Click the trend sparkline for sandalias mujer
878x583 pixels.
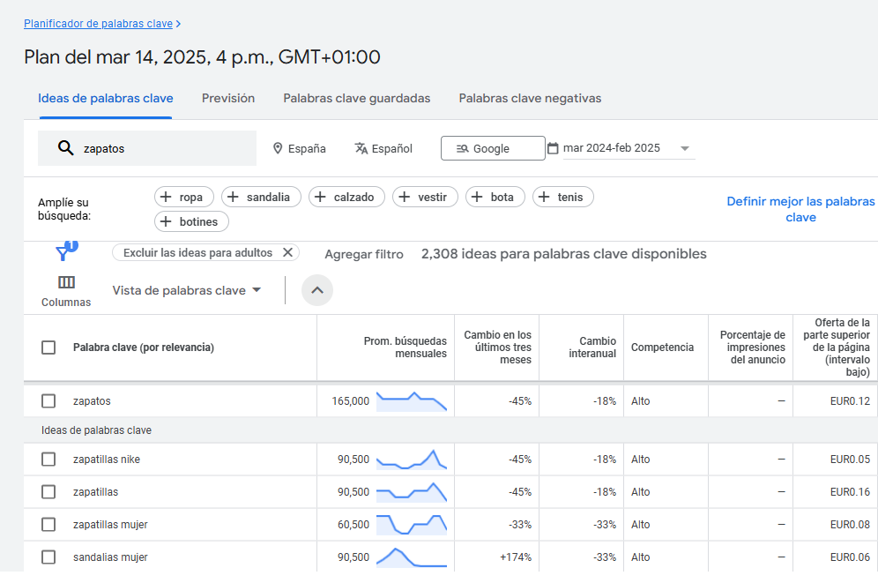(x=412, y=557)
